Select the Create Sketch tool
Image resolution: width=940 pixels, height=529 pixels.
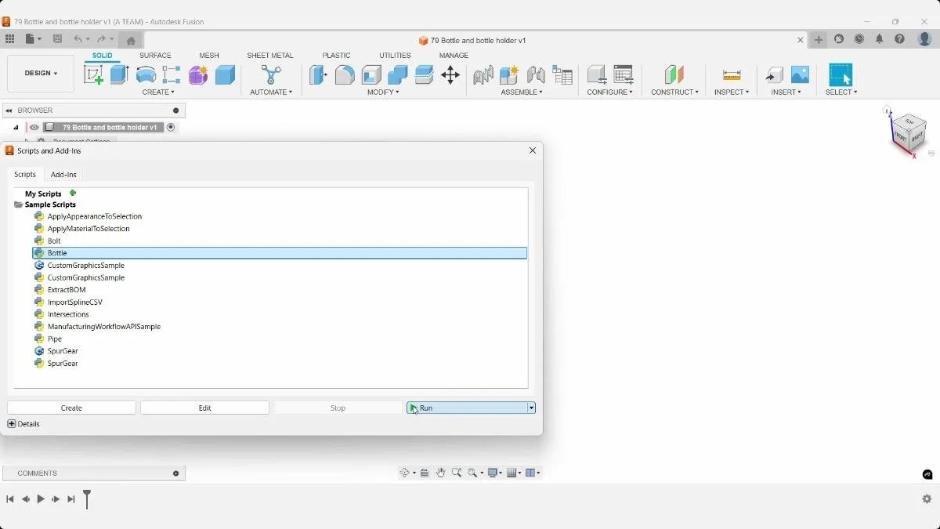click(93, 75)
